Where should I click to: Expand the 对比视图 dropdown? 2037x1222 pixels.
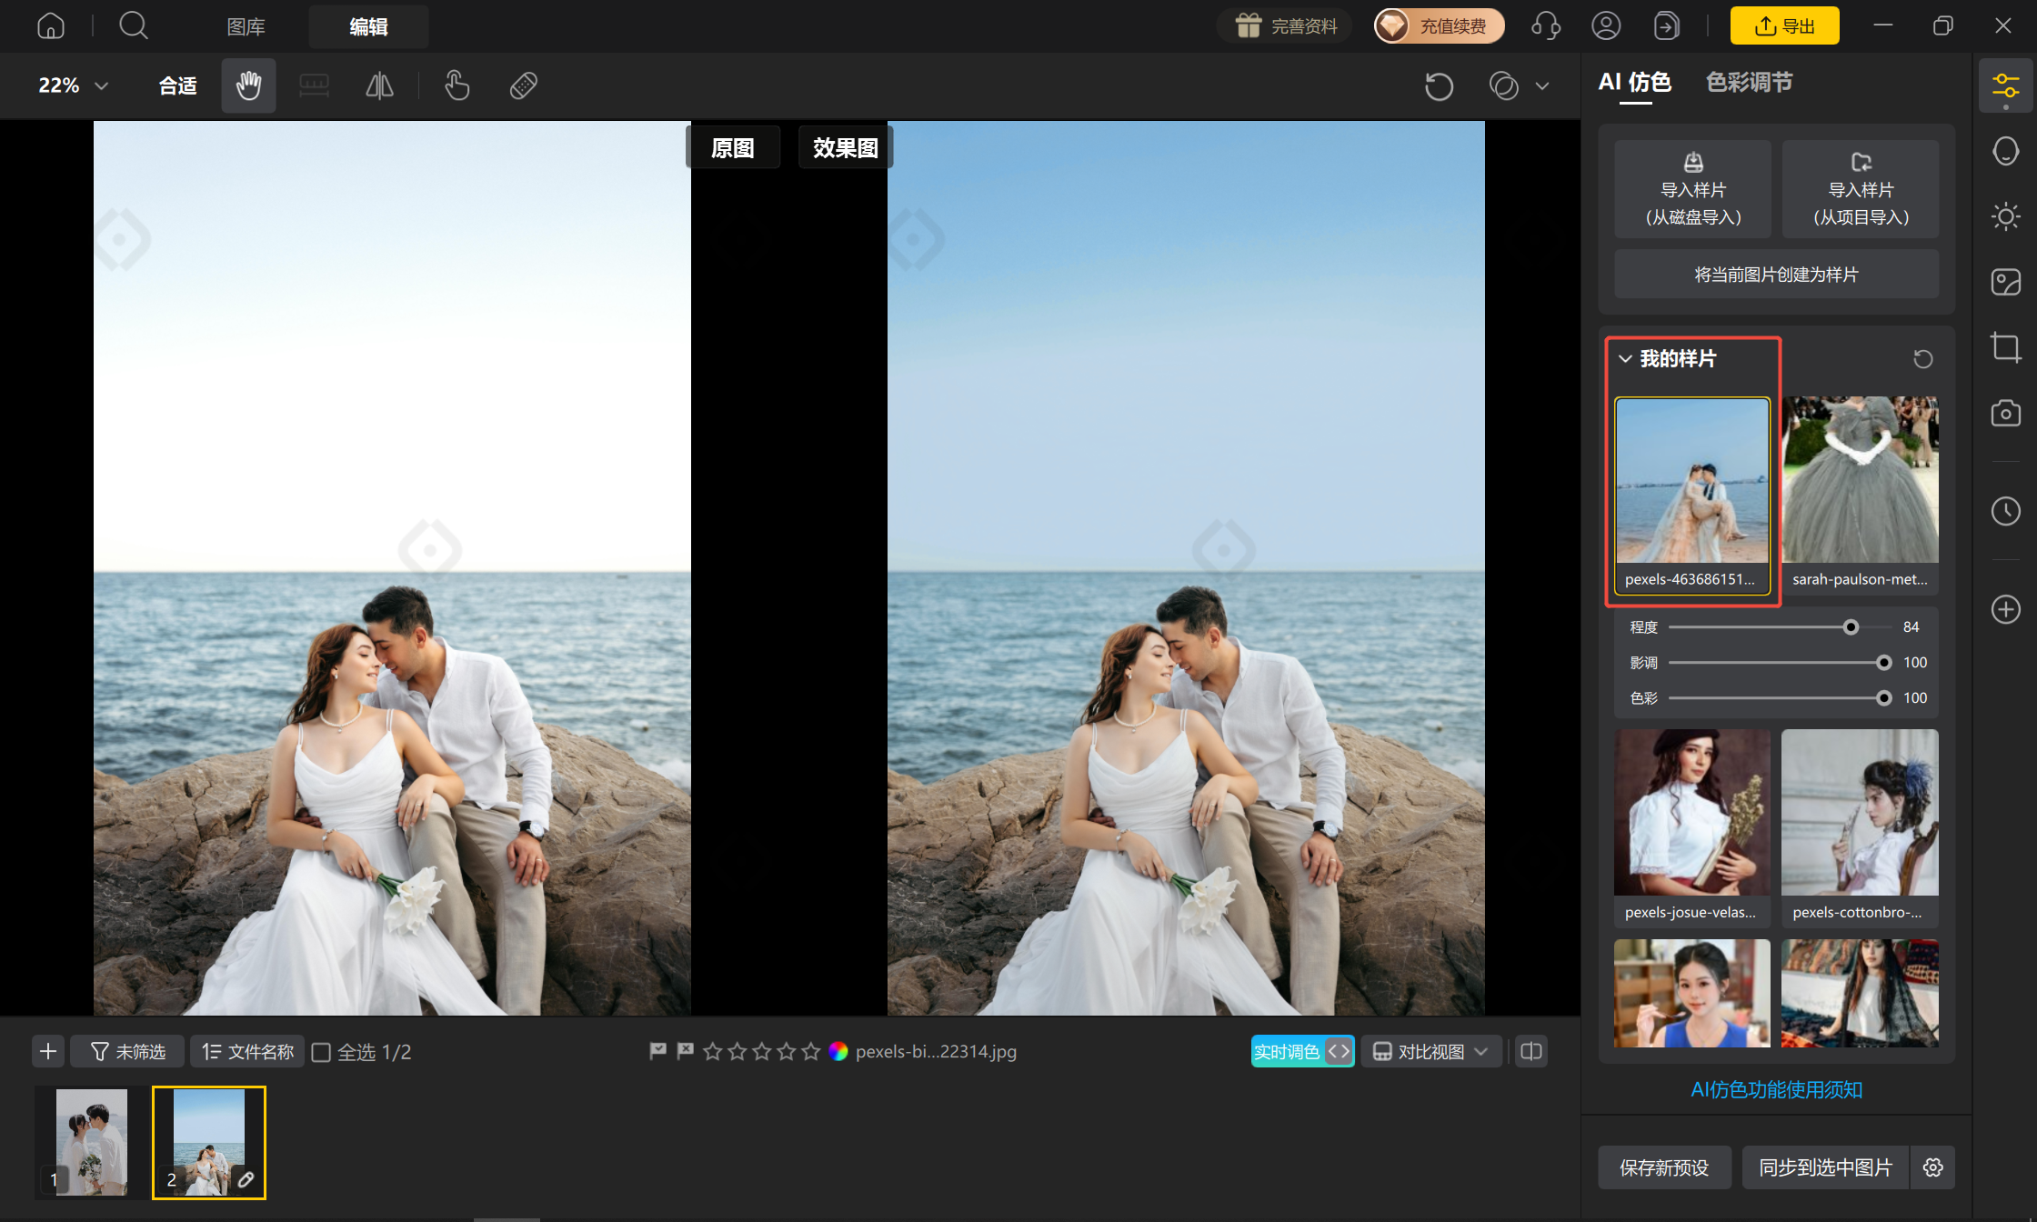click(1430, 1052)
